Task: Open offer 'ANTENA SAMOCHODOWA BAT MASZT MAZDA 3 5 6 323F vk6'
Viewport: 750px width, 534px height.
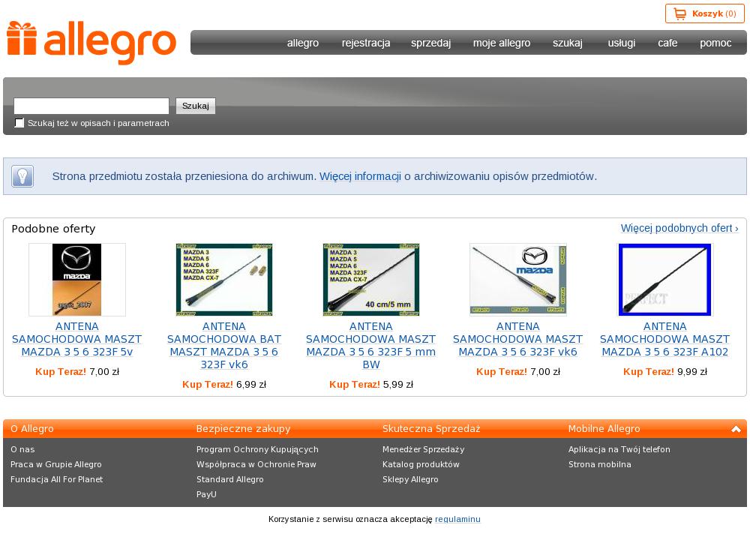Action: [x=224, y=346]
